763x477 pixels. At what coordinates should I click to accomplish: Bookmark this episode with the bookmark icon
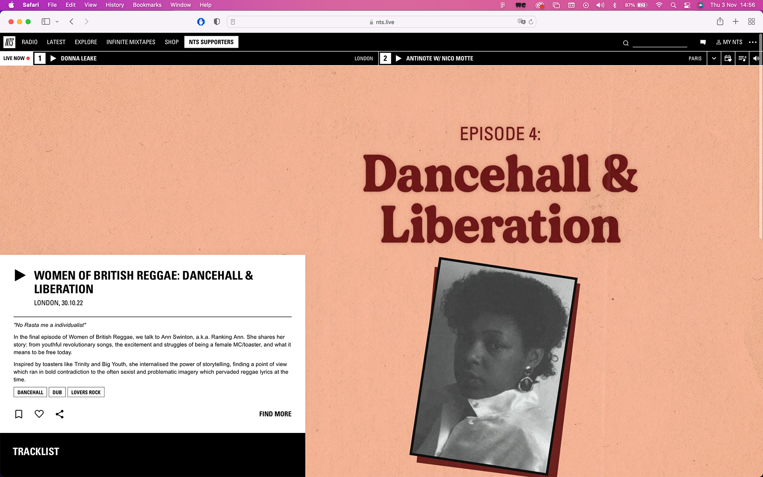pos(19,414)
